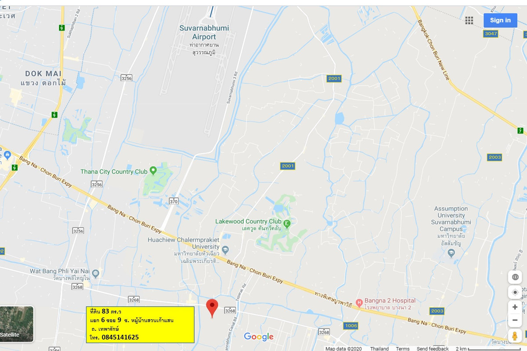Zoom out with the minus button

515,320
